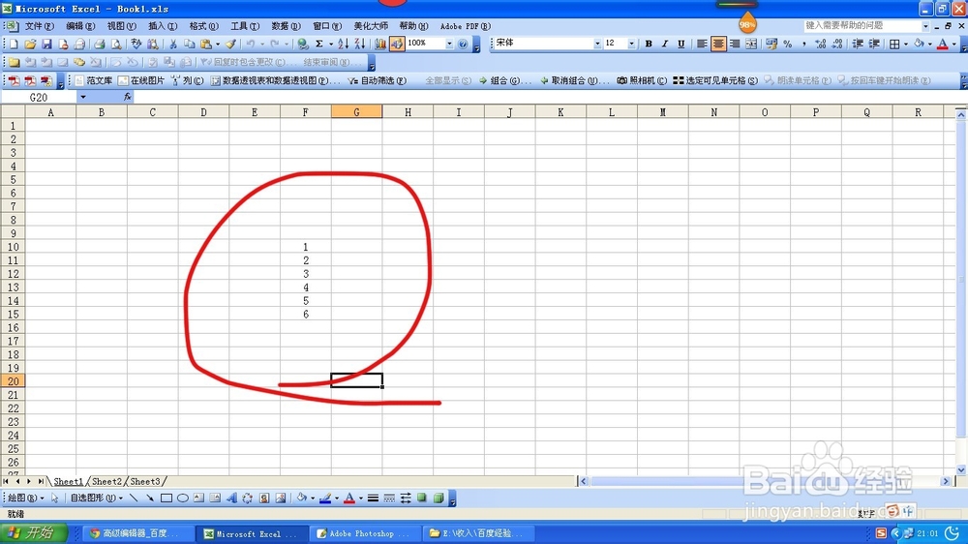Open the 编辑 menu
Viewport: 968px width, 544px height.
[80, 26]
